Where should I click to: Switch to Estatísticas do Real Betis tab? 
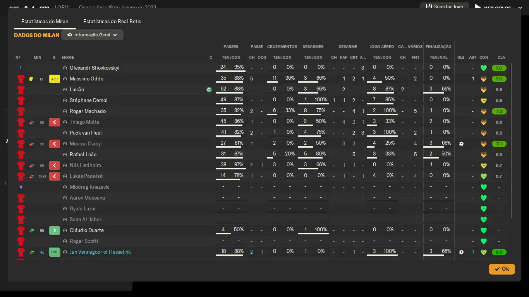pos(112,21)
